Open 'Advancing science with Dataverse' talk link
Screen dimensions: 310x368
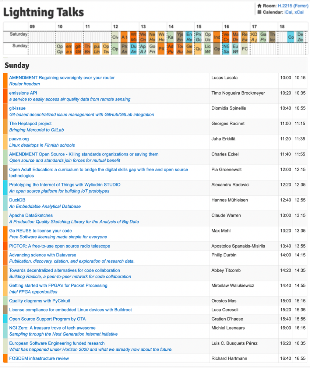(x=43, y=255)
